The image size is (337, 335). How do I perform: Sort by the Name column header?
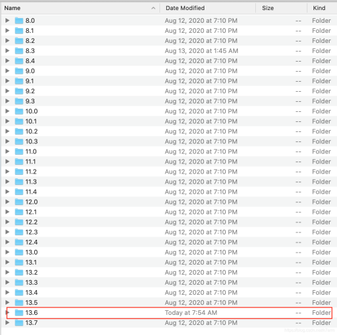(x=80, y=8)
